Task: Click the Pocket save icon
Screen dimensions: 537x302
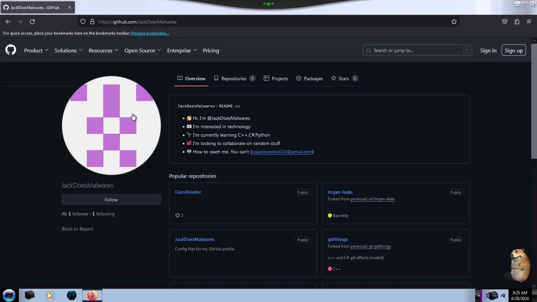Action: 505,22
